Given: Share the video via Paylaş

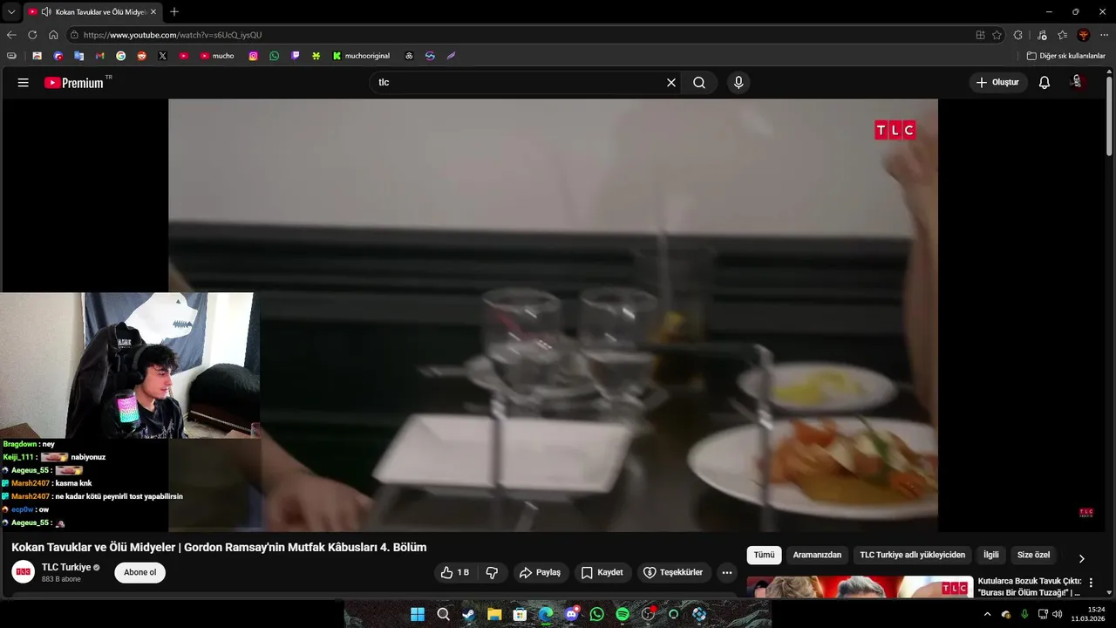Looking at the screenshot, I should pyautogui.click(x=540, y=573).
